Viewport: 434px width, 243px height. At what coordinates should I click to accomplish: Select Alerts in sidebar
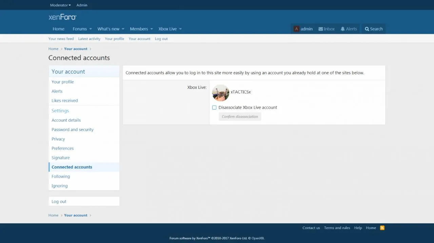tap(84, 91)
